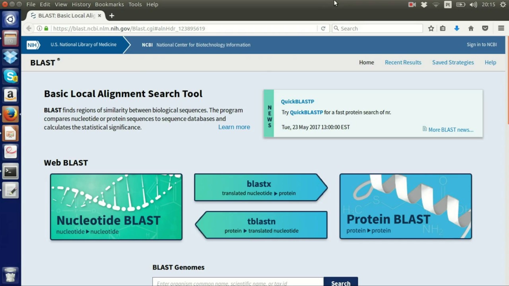This screenshot has width=509, height=286.
Task: Open a new tab with plus
Action: [x=112, y=15]
